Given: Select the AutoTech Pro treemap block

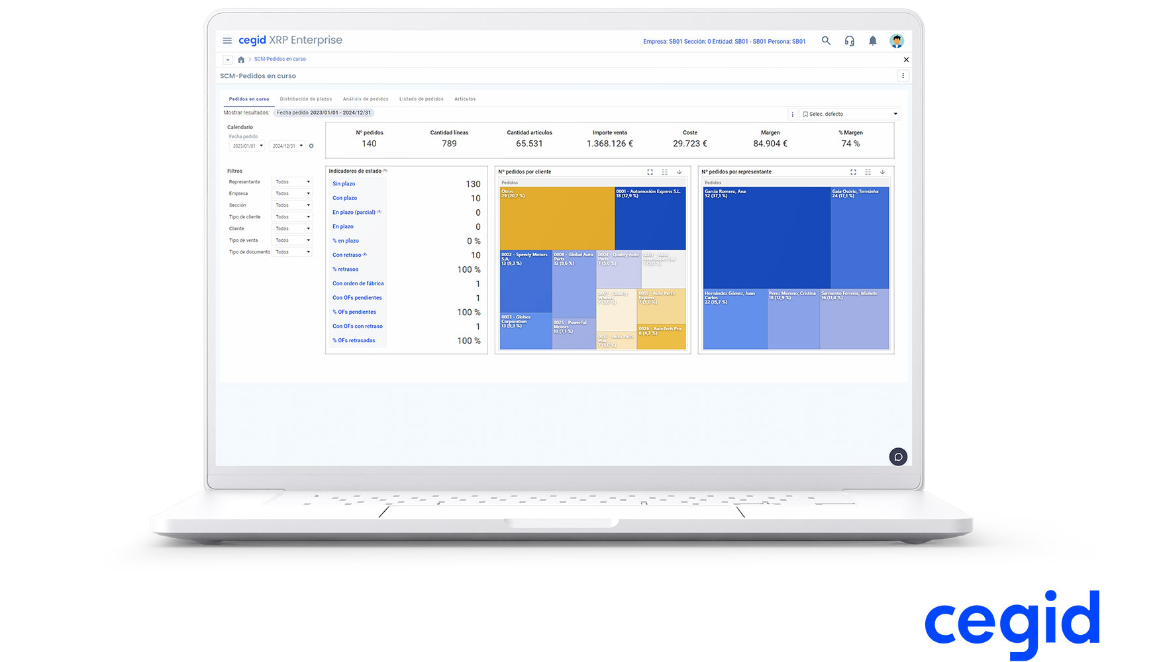Looking at the screenshot, I should point(661,337).
